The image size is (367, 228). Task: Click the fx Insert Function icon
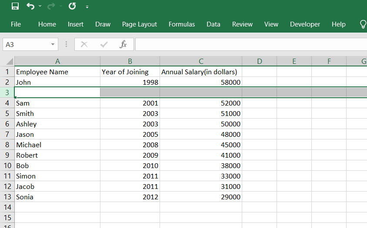point(123,44)
